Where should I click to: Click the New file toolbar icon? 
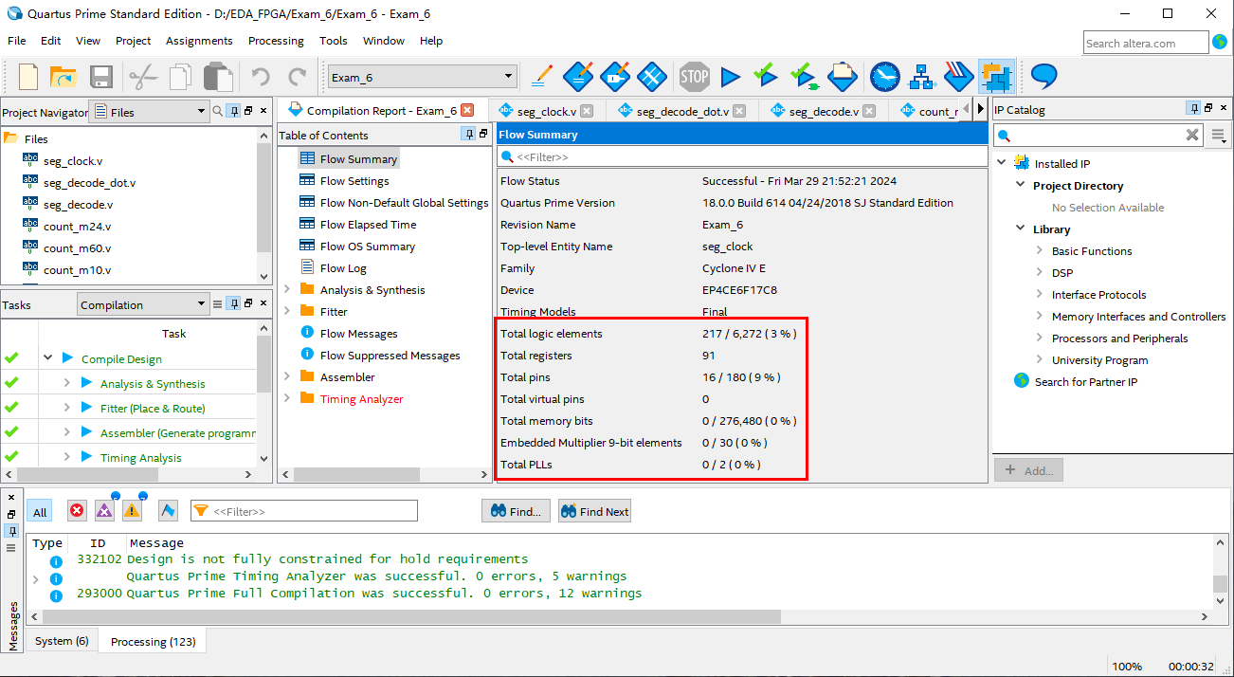[28, 77]
